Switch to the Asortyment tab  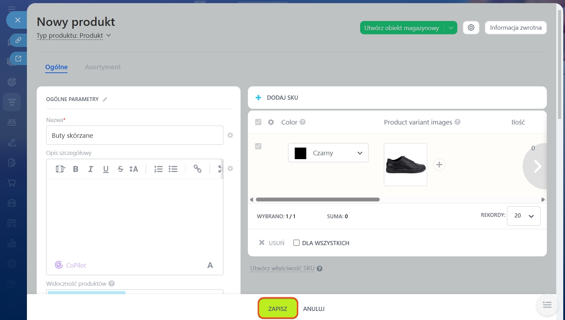(x=103, y=67)
